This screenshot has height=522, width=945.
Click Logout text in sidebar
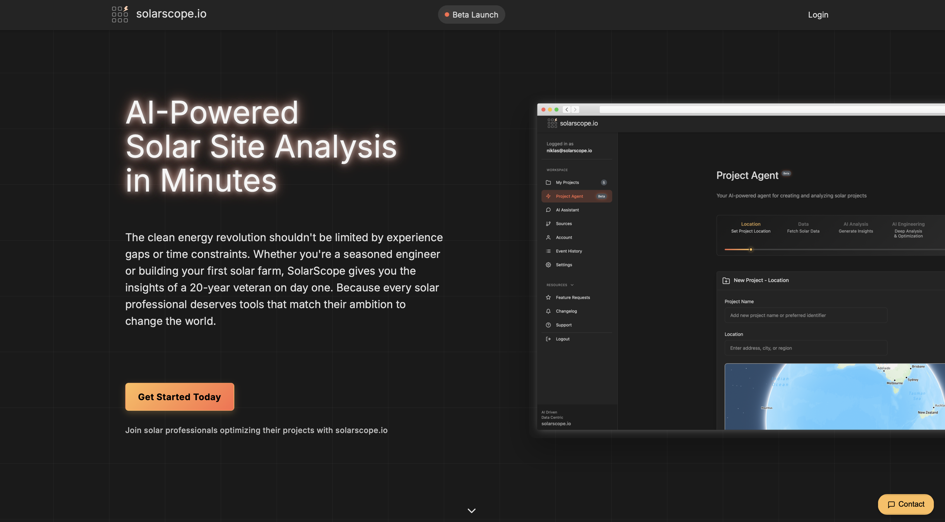tap(563, 339)
